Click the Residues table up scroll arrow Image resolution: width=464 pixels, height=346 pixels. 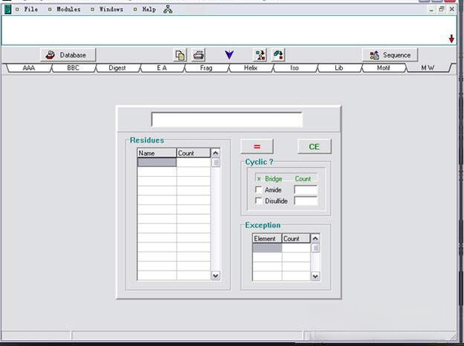click(x=216, y=153)
